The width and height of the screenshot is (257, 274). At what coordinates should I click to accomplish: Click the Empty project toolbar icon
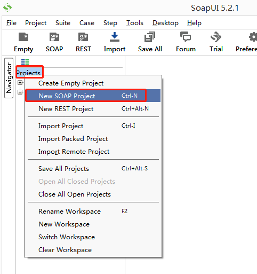tap(23, 37)
